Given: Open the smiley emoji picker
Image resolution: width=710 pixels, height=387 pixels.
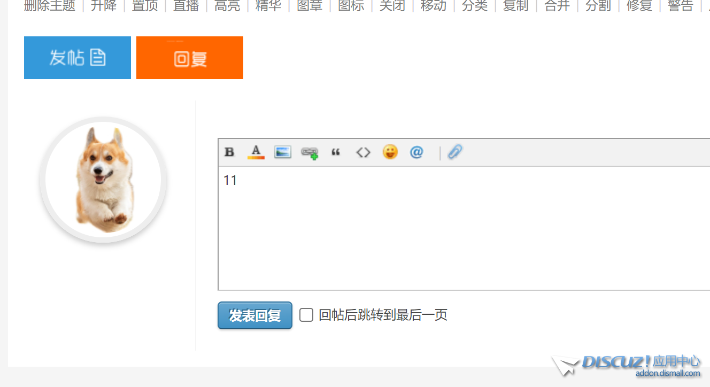Looking at the screenshot, I should (x=390, y=152).
